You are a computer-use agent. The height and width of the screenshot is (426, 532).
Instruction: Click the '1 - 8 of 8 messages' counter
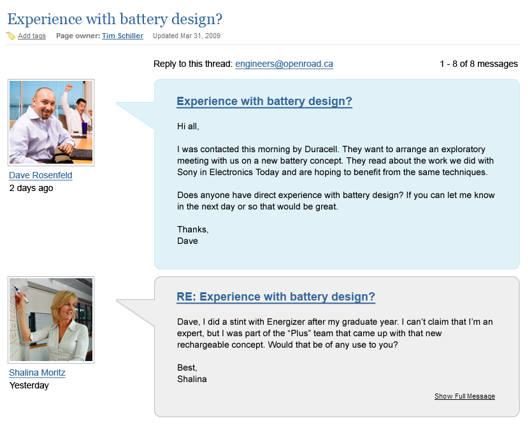click(x=478, y=64)
